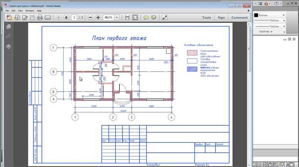Click the email envelope icon

point(48,17)
